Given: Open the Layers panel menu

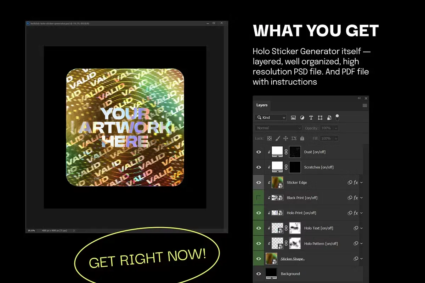Looking at the screenshot, I should pos(365,105).
